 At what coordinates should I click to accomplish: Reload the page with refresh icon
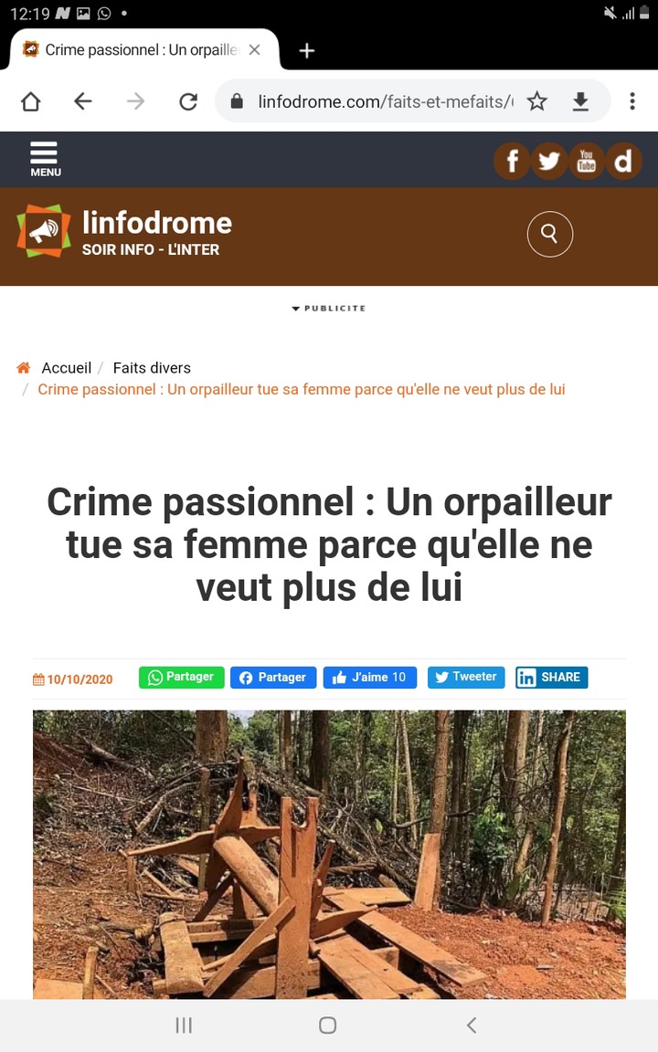pyautogui.click(x=188, y=101)
